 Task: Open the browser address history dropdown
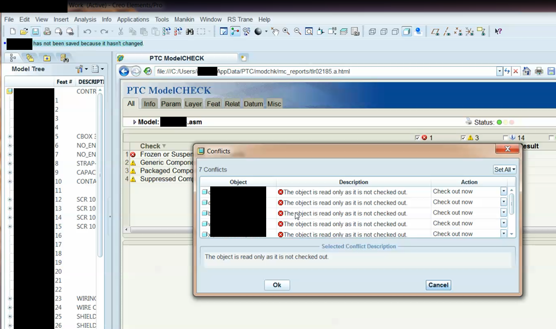(499, 71)
